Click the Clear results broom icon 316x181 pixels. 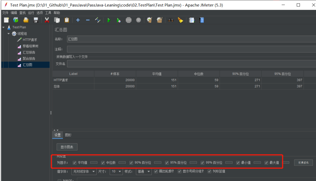[149, 20]
